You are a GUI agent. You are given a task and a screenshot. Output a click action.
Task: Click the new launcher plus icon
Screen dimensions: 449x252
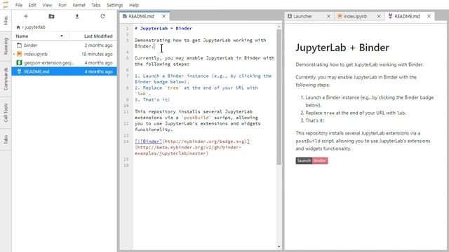coord(26,16)
